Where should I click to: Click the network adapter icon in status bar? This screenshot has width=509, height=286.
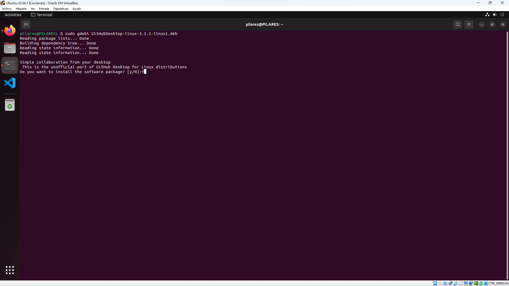click(450, 283)
